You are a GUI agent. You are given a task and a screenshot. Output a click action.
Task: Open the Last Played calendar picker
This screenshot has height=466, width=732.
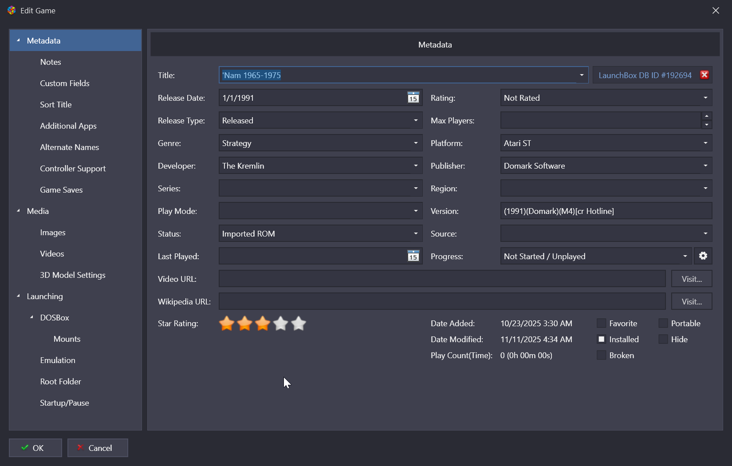pyautogui.click(x=413, y=257)
